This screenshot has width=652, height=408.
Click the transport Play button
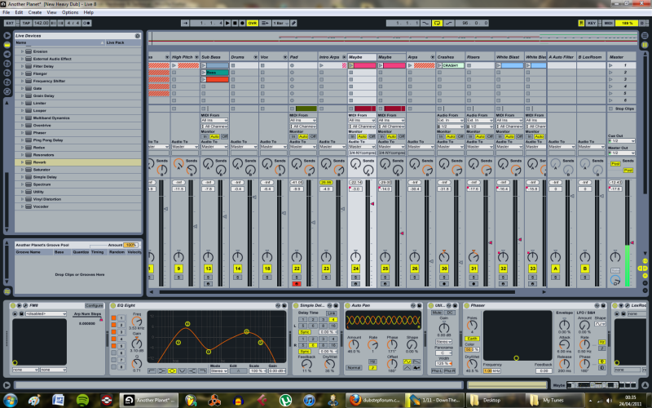coord(227,24)
